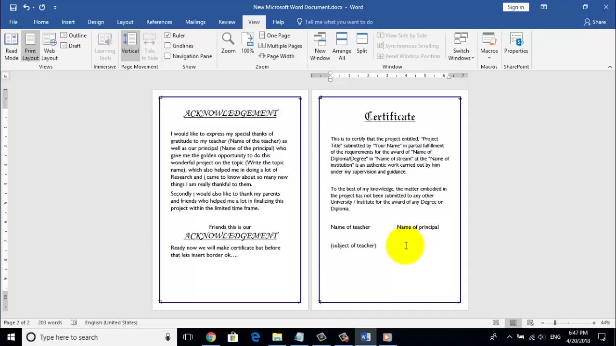Click the ruler tab selector at left
Viewport: 616px width, 346px height.
tap(6, 75)
